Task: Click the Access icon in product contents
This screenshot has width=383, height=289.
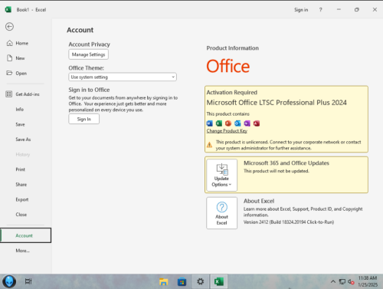Action: (257, 123)
